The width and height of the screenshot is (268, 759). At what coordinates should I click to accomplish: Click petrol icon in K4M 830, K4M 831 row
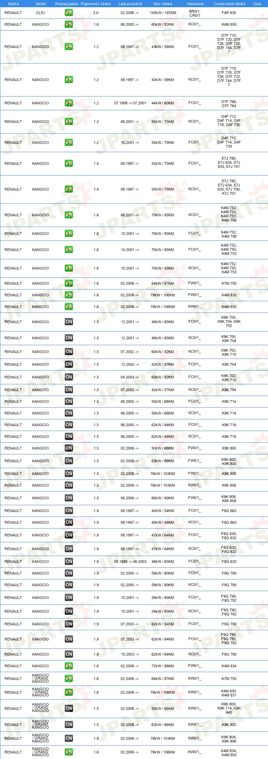point(69,692)
